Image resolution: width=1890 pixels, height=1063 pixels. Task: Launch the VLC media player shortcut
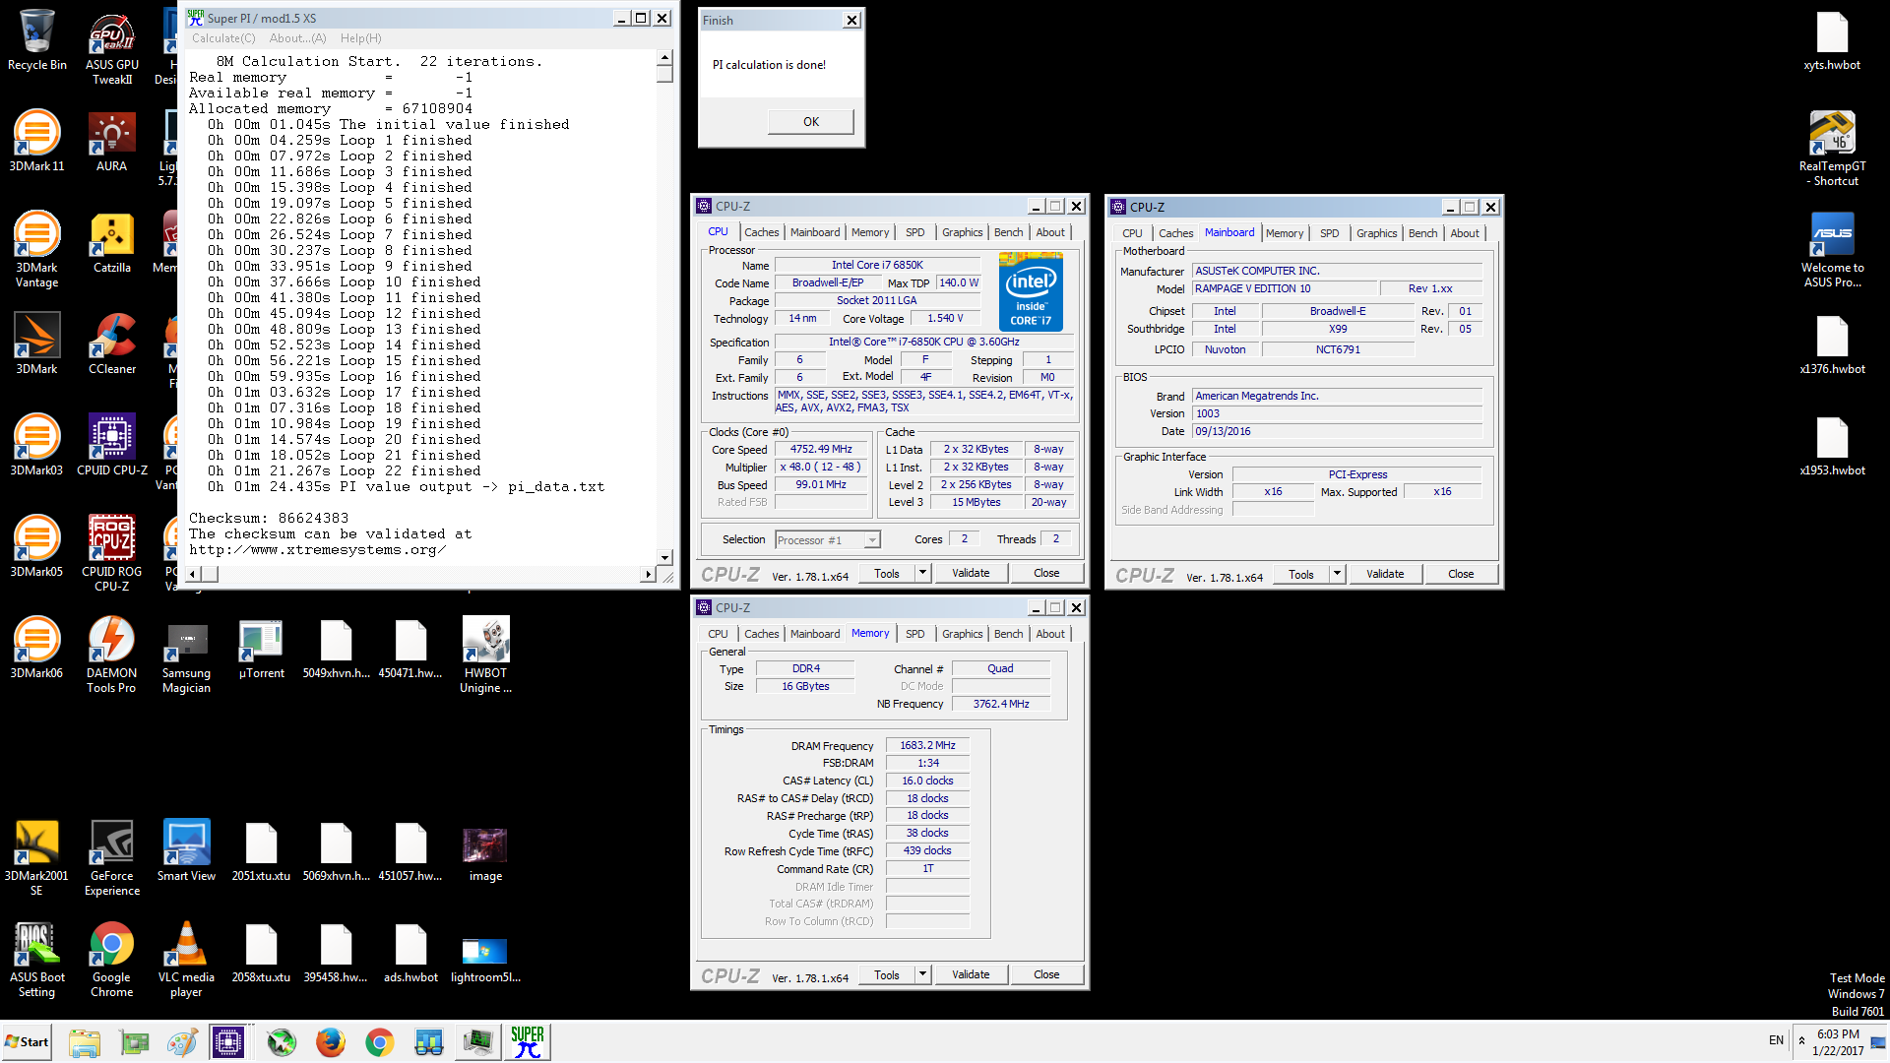186,960
